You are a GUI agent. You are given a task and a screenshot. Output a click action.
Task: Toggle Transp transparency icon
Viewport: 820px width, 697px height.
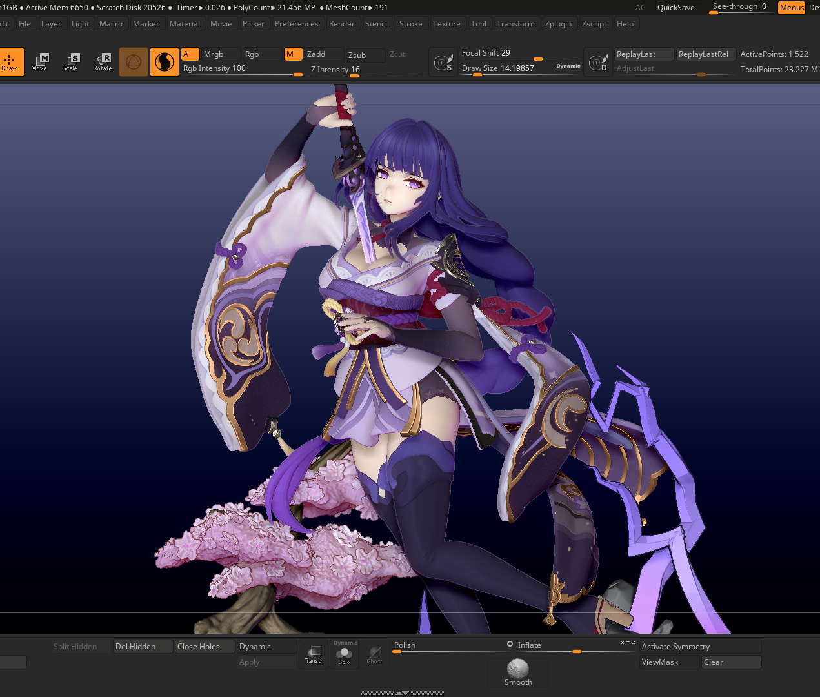(x=313, y=654)
